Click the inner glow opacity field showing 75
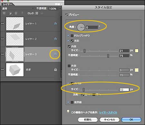 point(124,56)
